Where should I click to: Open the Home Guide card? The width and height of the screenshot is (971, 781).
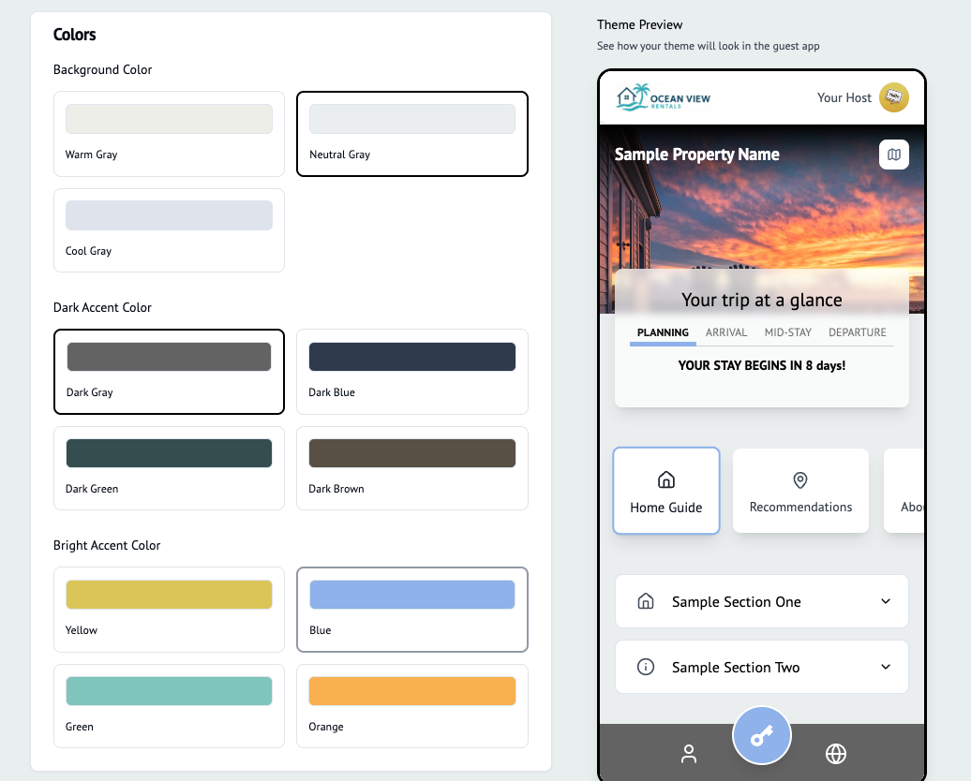(666, 491)
